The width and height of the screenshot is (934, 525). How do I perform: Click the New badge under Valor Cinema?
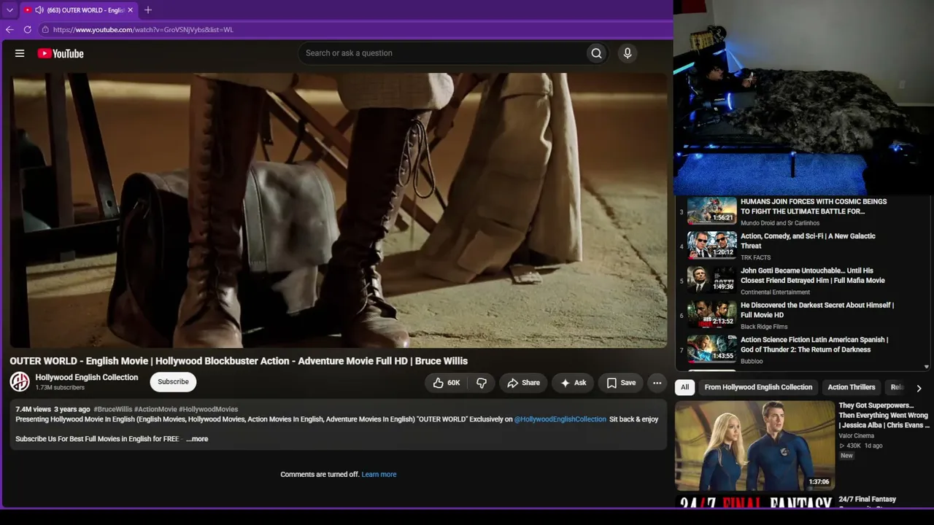846,456
